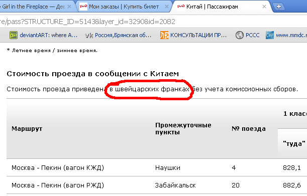
Task: Click the text 'в швейцарских франках'
Action: click(x=149, y=89)
